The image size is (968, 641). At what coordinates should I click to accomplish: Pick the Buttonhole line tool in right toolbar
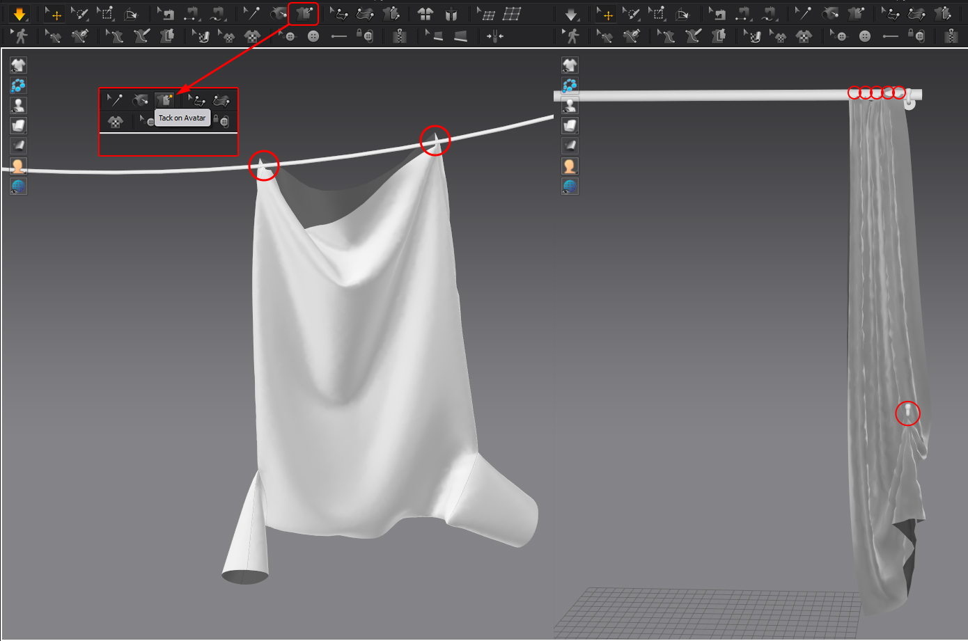click(891, 36)
